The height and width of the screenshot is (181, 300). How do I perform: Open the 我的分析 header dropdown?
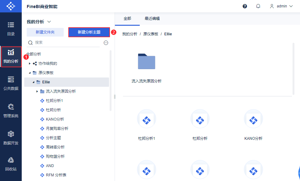pos(49,22)
